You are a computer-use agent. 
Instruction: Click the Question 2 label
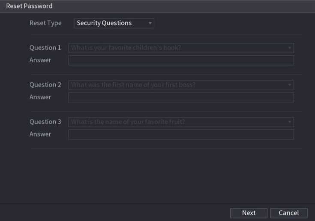coord(45,85)
